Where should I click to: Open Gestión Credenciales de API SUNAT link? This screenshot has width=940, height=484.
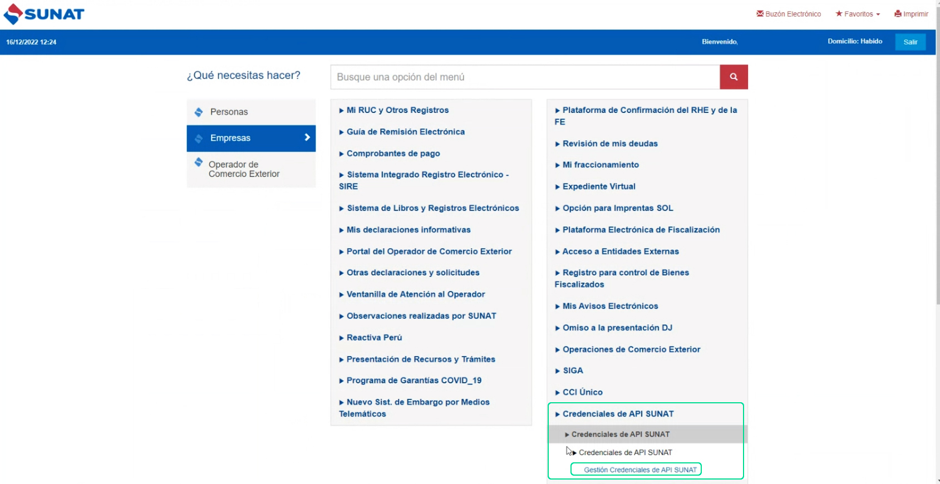pyautogui.click(x=640, y=470)
